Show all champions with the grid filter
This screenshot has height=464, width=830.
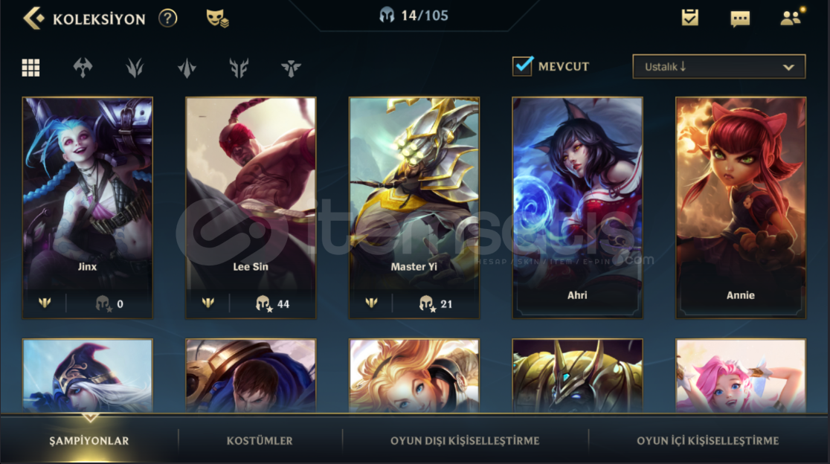(30, 68)
